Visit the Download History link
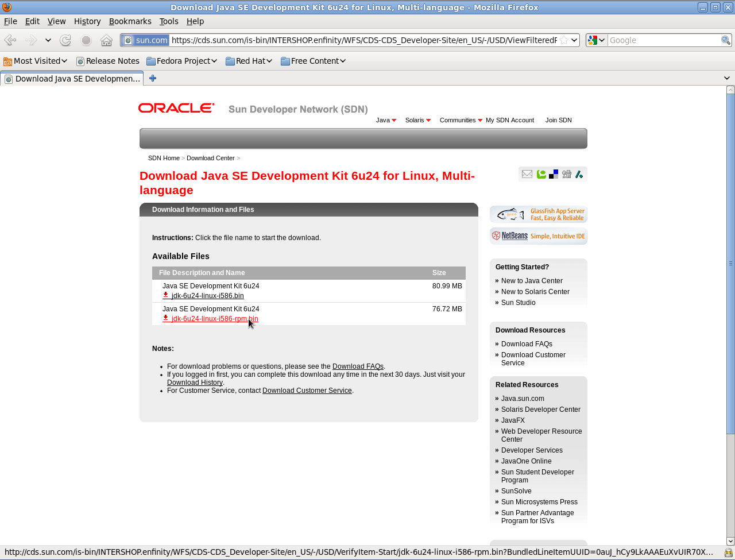Viewport: 735px width, 560px height. (195, 383)
